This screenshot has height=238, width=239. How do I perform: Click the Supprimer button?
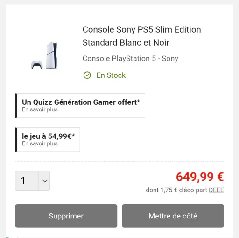tap(66, 216)
